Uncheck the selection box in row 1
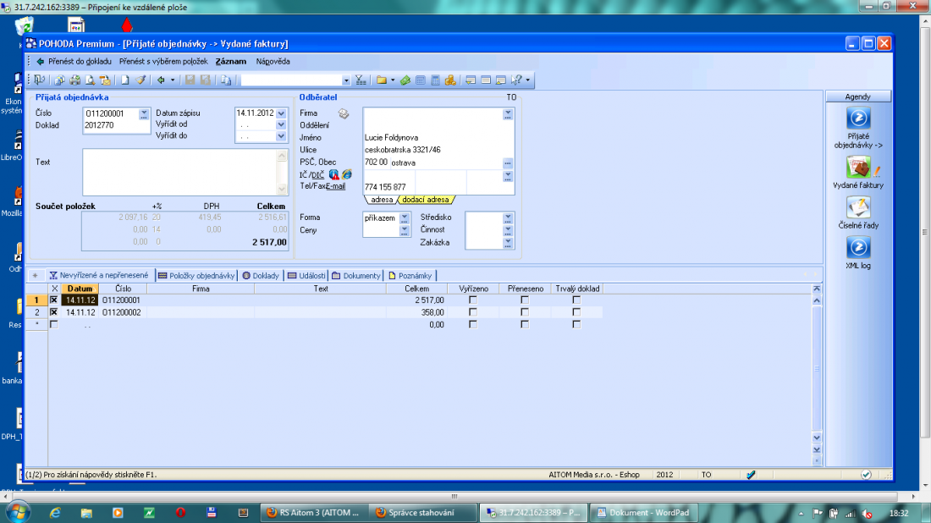Screen dimensions: 931x523 [x=54, y=300]
